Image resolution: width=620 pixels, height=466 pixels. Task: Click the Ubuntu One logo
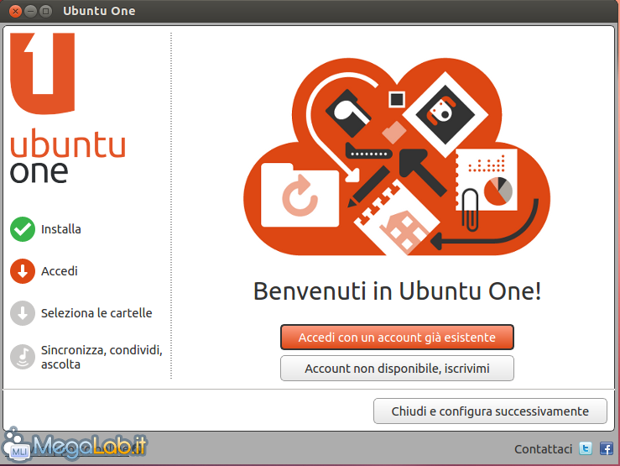pyautogui.click(x=68, y=108)
